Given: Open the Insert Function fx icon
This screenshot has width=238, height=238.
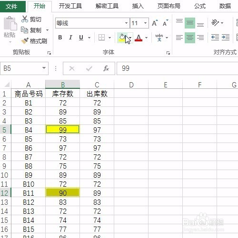Looking at the screenshot, I should tap(106, 68).
